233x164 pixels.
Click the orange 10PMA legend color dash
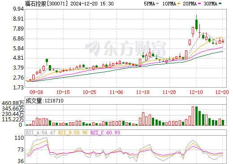point(179,4)
